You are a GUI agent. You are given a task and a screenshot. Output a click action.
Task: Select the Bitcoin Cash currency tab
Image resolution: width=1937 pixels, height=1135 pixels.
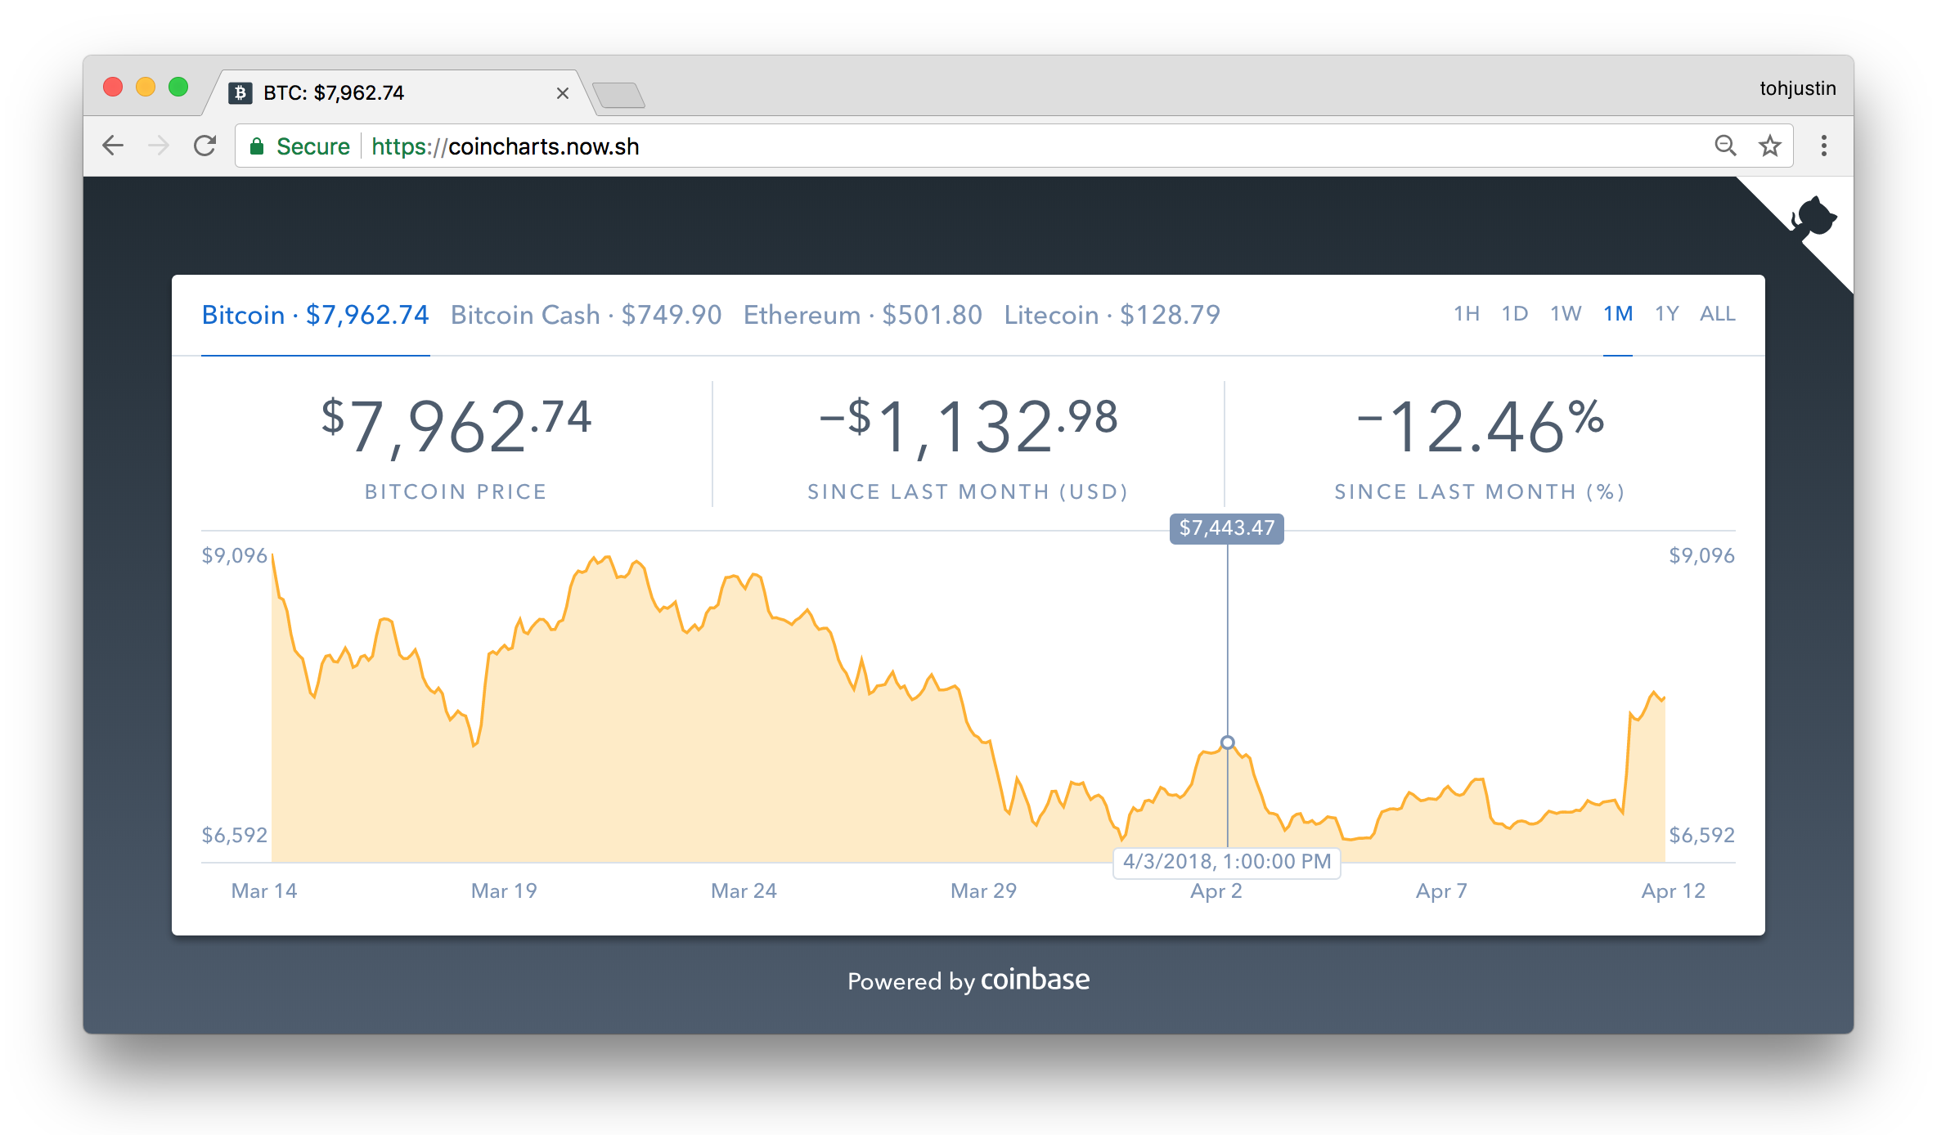tap(586, 315)
